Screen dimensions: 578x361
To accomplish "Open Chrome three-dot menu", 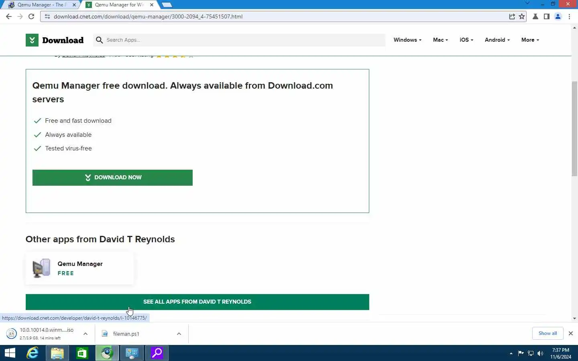I will click(x=569, y=16).
